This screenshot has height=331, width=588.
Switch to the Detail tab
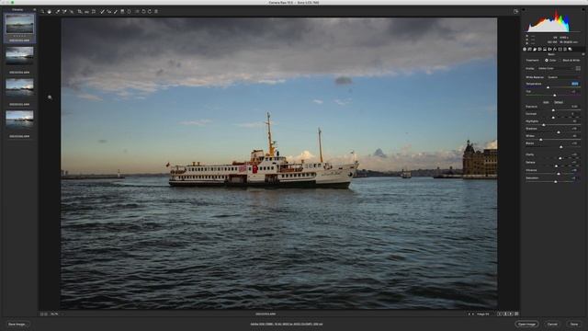click(x=535, y=49)
